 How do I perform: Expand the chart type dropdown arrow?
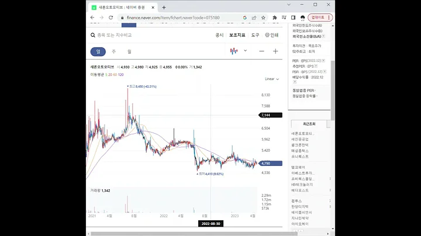(x=245, y=51)
